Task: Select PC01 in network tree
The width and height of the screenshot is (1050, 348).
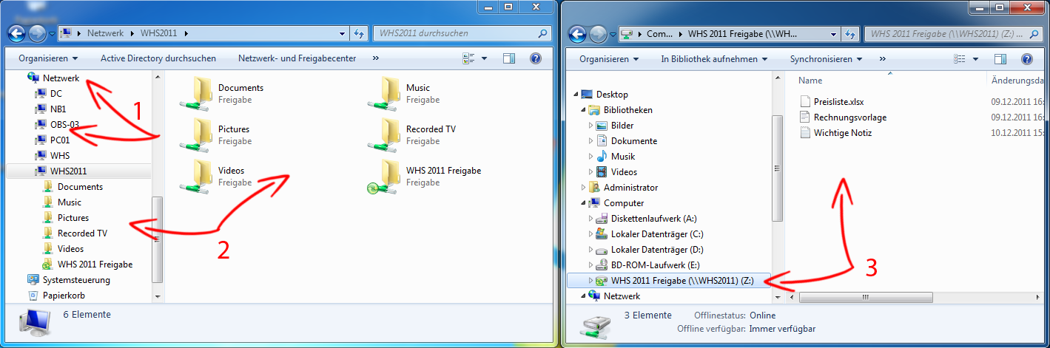Action: pyautogui.click(x=52, y=140)
